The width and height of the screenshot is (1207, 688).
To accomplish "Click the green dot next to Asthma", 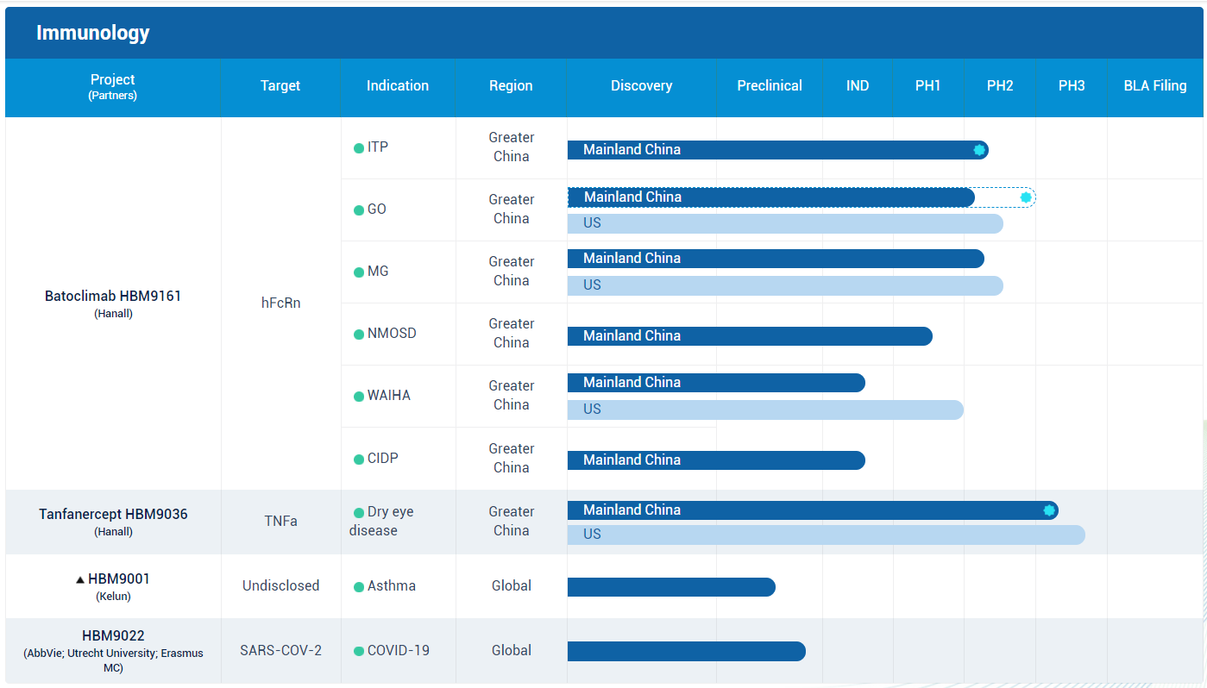I will [359, 587].
